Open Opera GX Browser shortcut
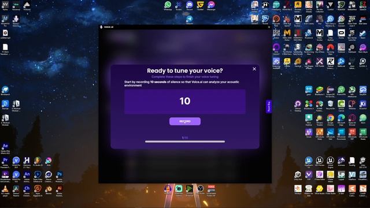This screenshot has height=208, width=370. (x=352, y=120)
